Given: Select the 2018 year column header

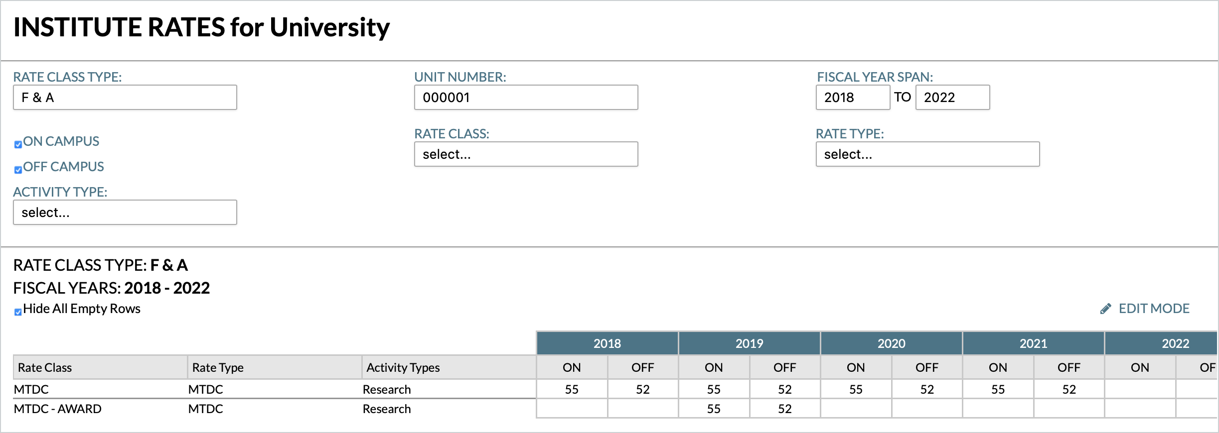Looking at the screenshot, I should [x=607, y=343].
